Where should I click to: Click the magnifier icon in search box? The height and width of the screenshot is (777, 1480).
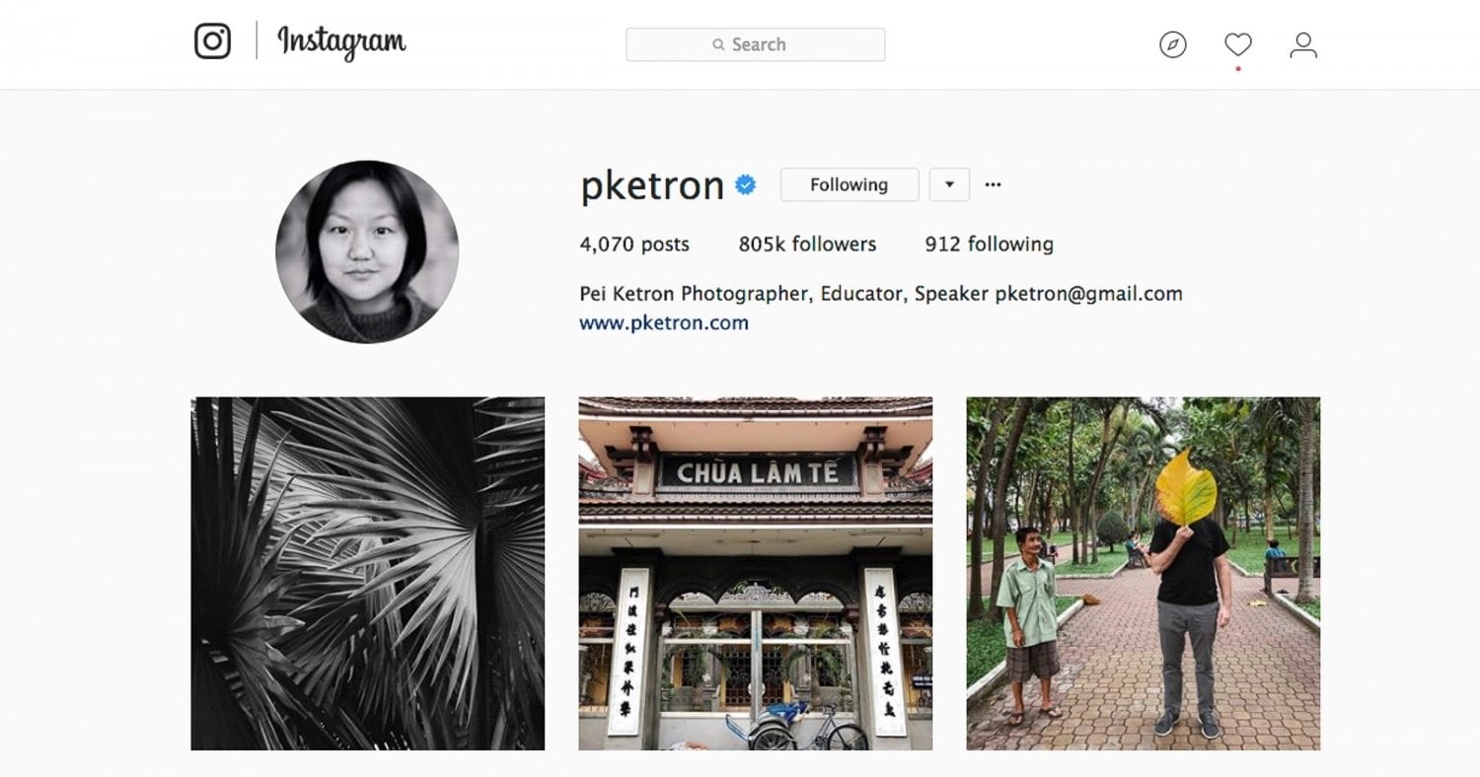tap(719, 44)
